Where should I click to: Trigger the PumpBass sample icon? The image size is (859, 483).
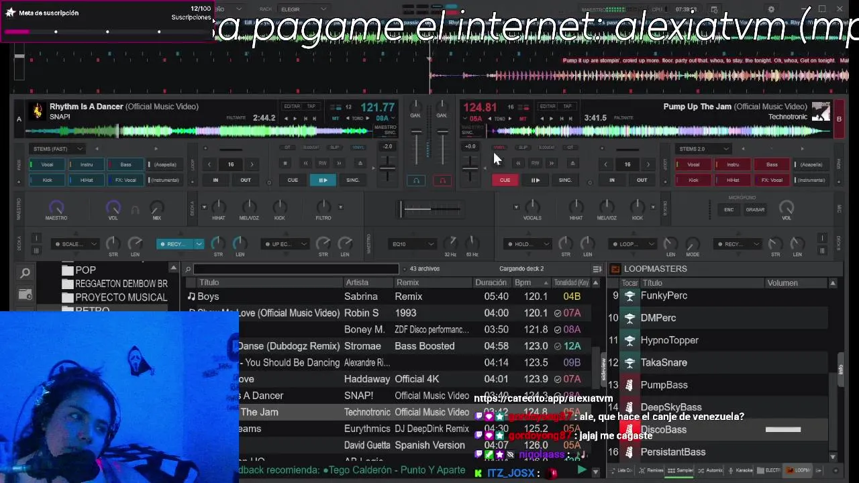(x=629, y=385)
